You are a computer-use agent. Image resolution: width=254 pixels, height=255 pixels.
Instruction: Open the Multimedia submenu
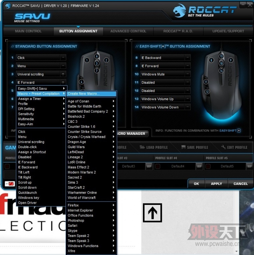coord(41,119)
